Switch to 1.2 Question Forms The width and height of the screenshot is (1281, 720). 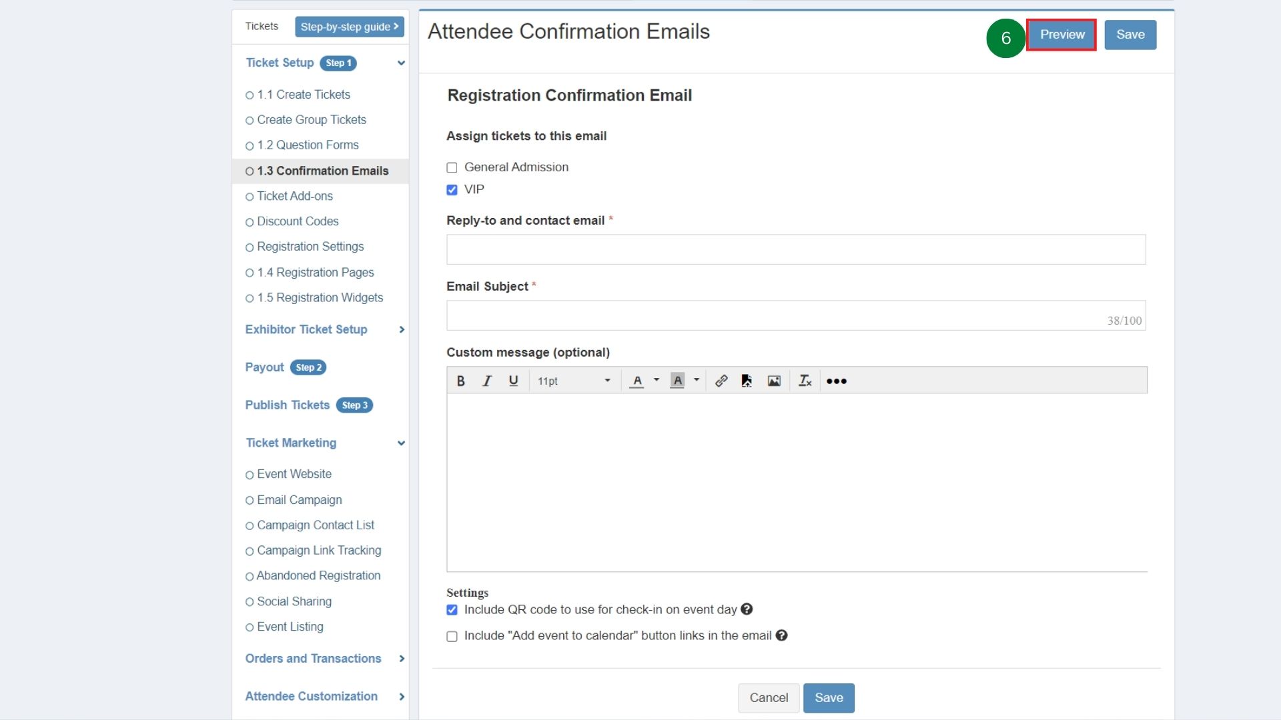click(308, 145)
